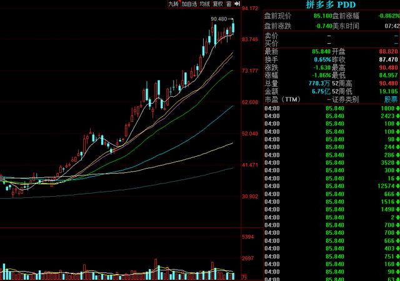Viewport: 400px width, 281px height.
Task: Click the 94.172 price axis label
Action: [x=250, y=8]
